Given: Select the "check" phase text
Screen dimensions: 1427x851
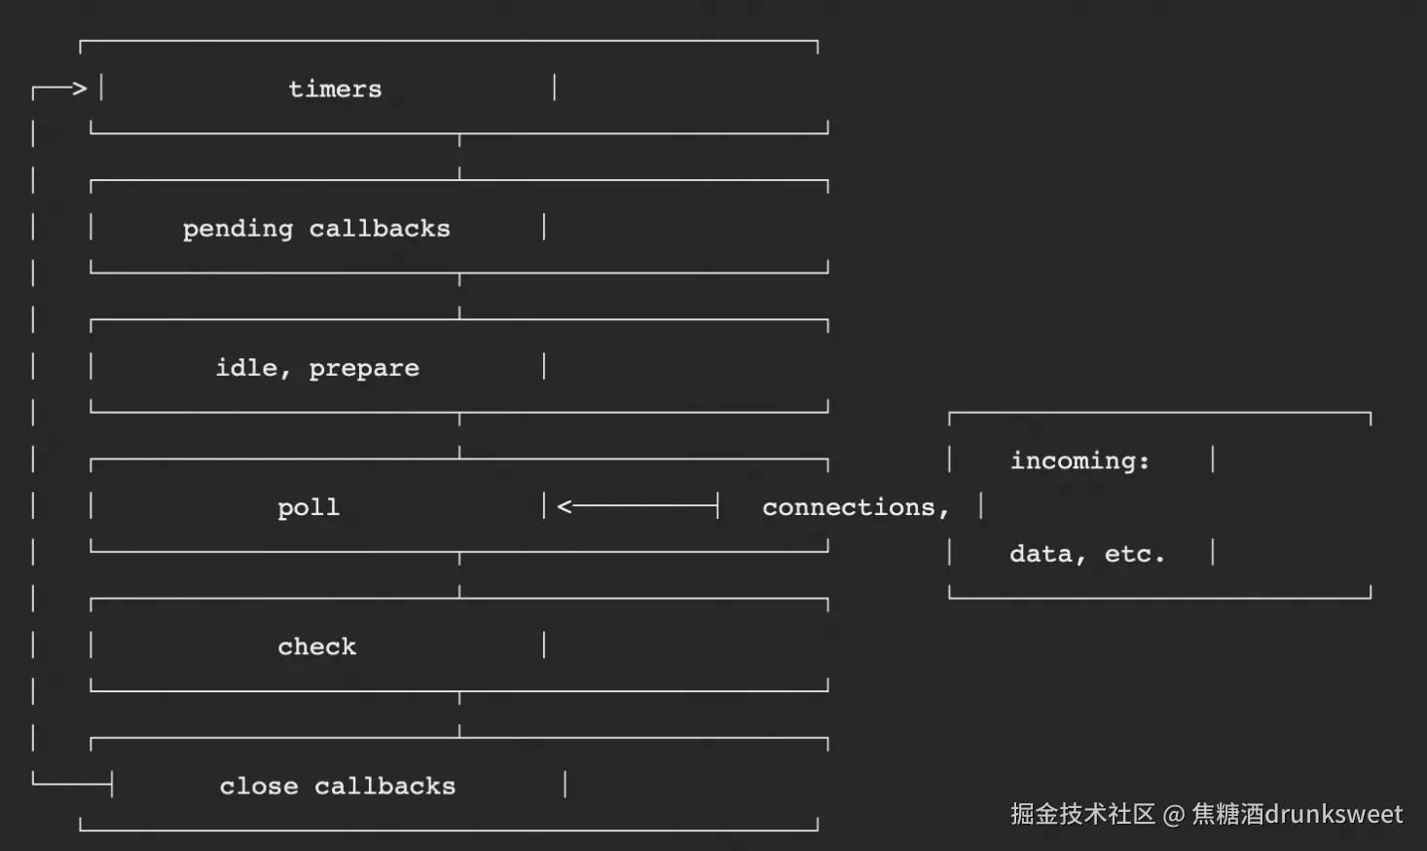Looking at the screenshot, I should (x=316, y=647).
